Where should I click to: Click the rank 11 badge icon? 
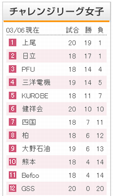tap(13, 175)
